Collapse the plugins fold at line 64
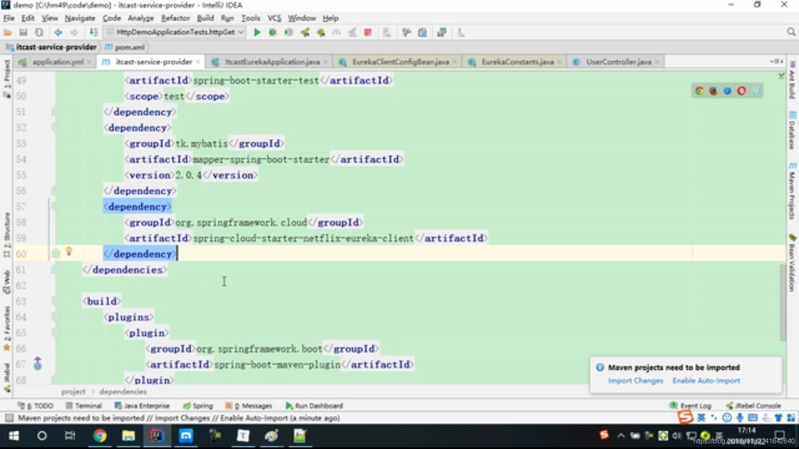Viewport: 799px width, 449px height. point(55,317)
